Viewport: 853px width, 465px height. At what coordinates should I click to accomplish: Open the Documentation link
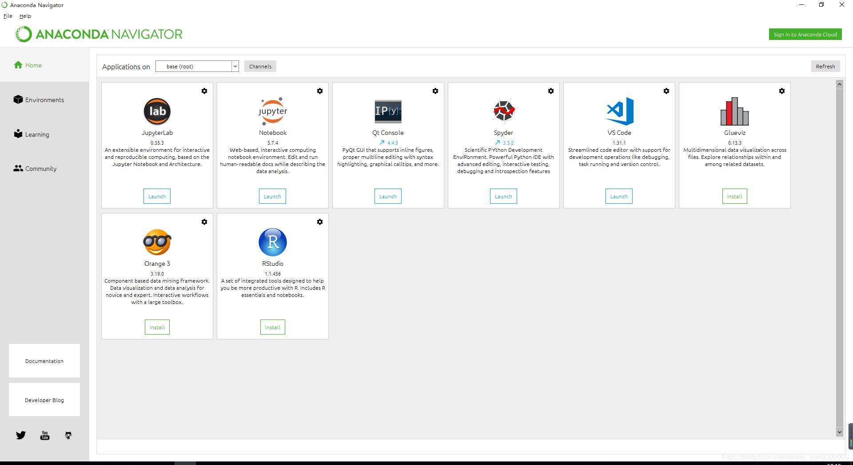click(44, 361)
